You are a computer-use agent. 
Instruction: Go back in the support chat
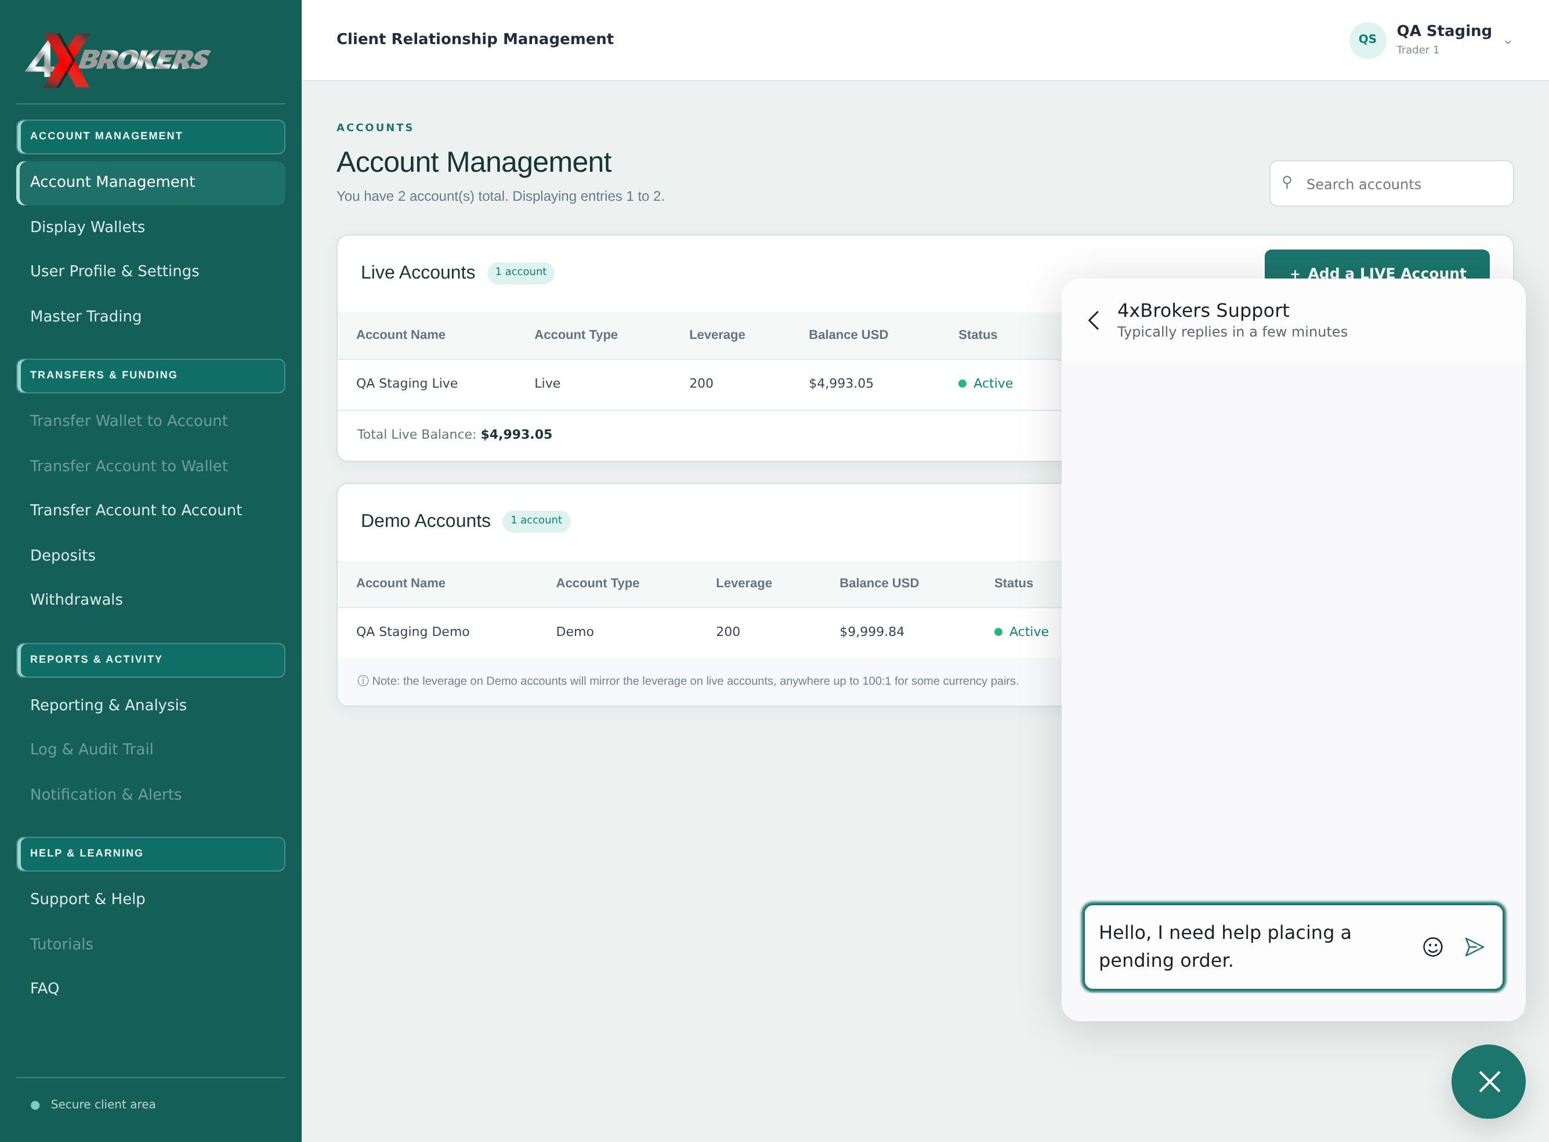pos(1094,320)
